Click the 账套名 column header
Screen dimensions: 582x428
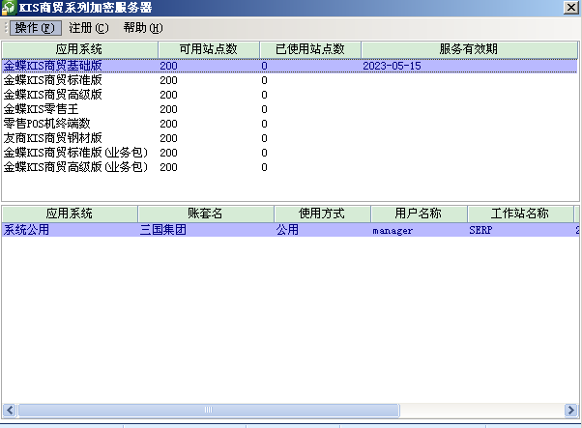click(x=205, y=214)
